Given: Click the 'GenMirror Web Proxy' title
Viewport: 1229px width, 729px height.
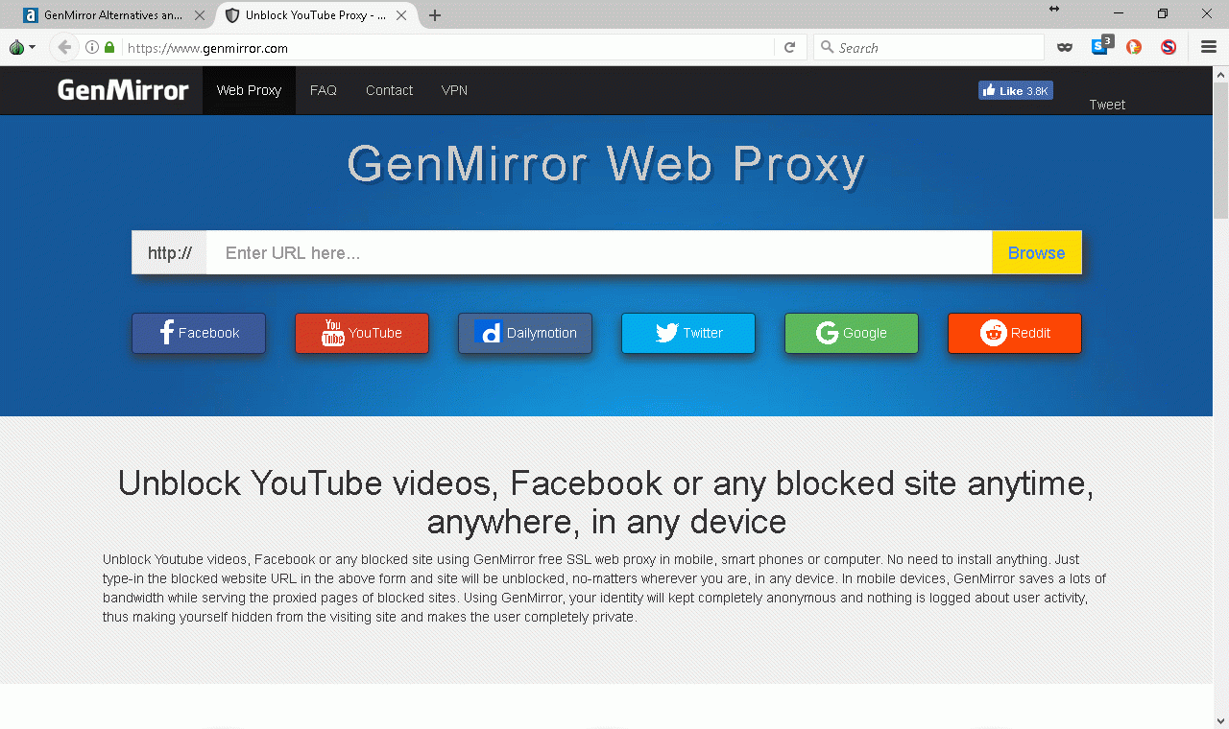Looking at the screenshot, I should click(x=606, y=164).
